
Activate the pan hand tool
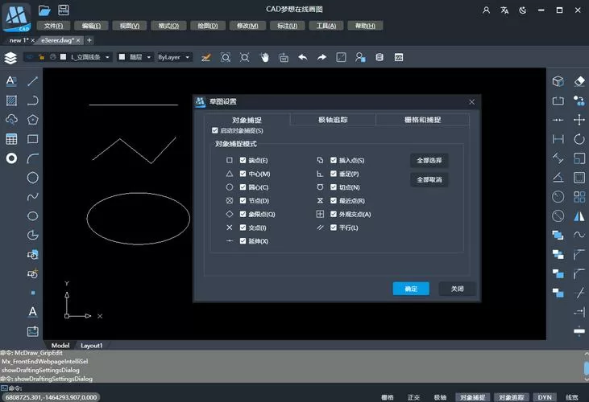[x=264, y=57]
